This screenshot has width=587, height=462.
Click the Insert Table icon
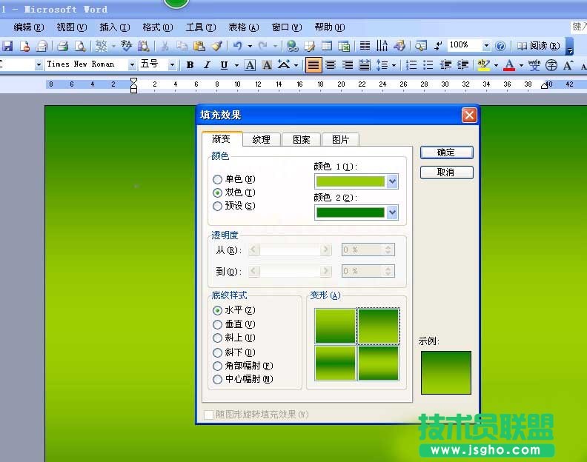327,46
